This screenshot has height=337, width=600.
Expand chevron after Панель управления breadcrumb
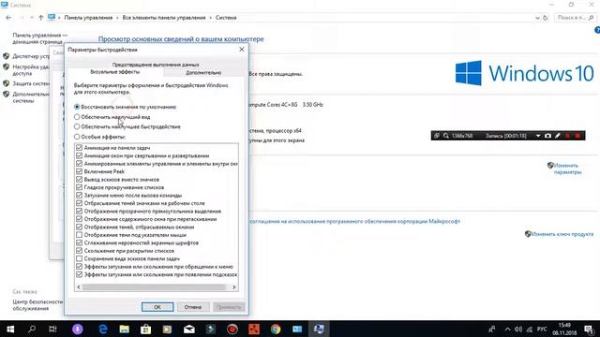pyautogui.click(x=117, y=18)
